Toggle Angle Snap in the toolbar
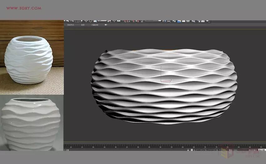 tap(128, 21)
